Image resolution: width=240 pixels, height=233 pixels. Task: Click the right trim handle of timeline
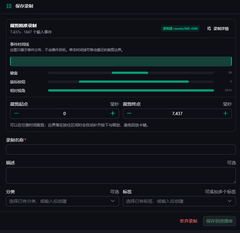coord(231,61)
